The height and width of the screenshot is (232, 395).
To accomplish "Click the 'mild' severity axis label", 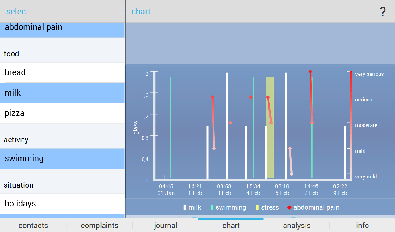I will 360,151.
